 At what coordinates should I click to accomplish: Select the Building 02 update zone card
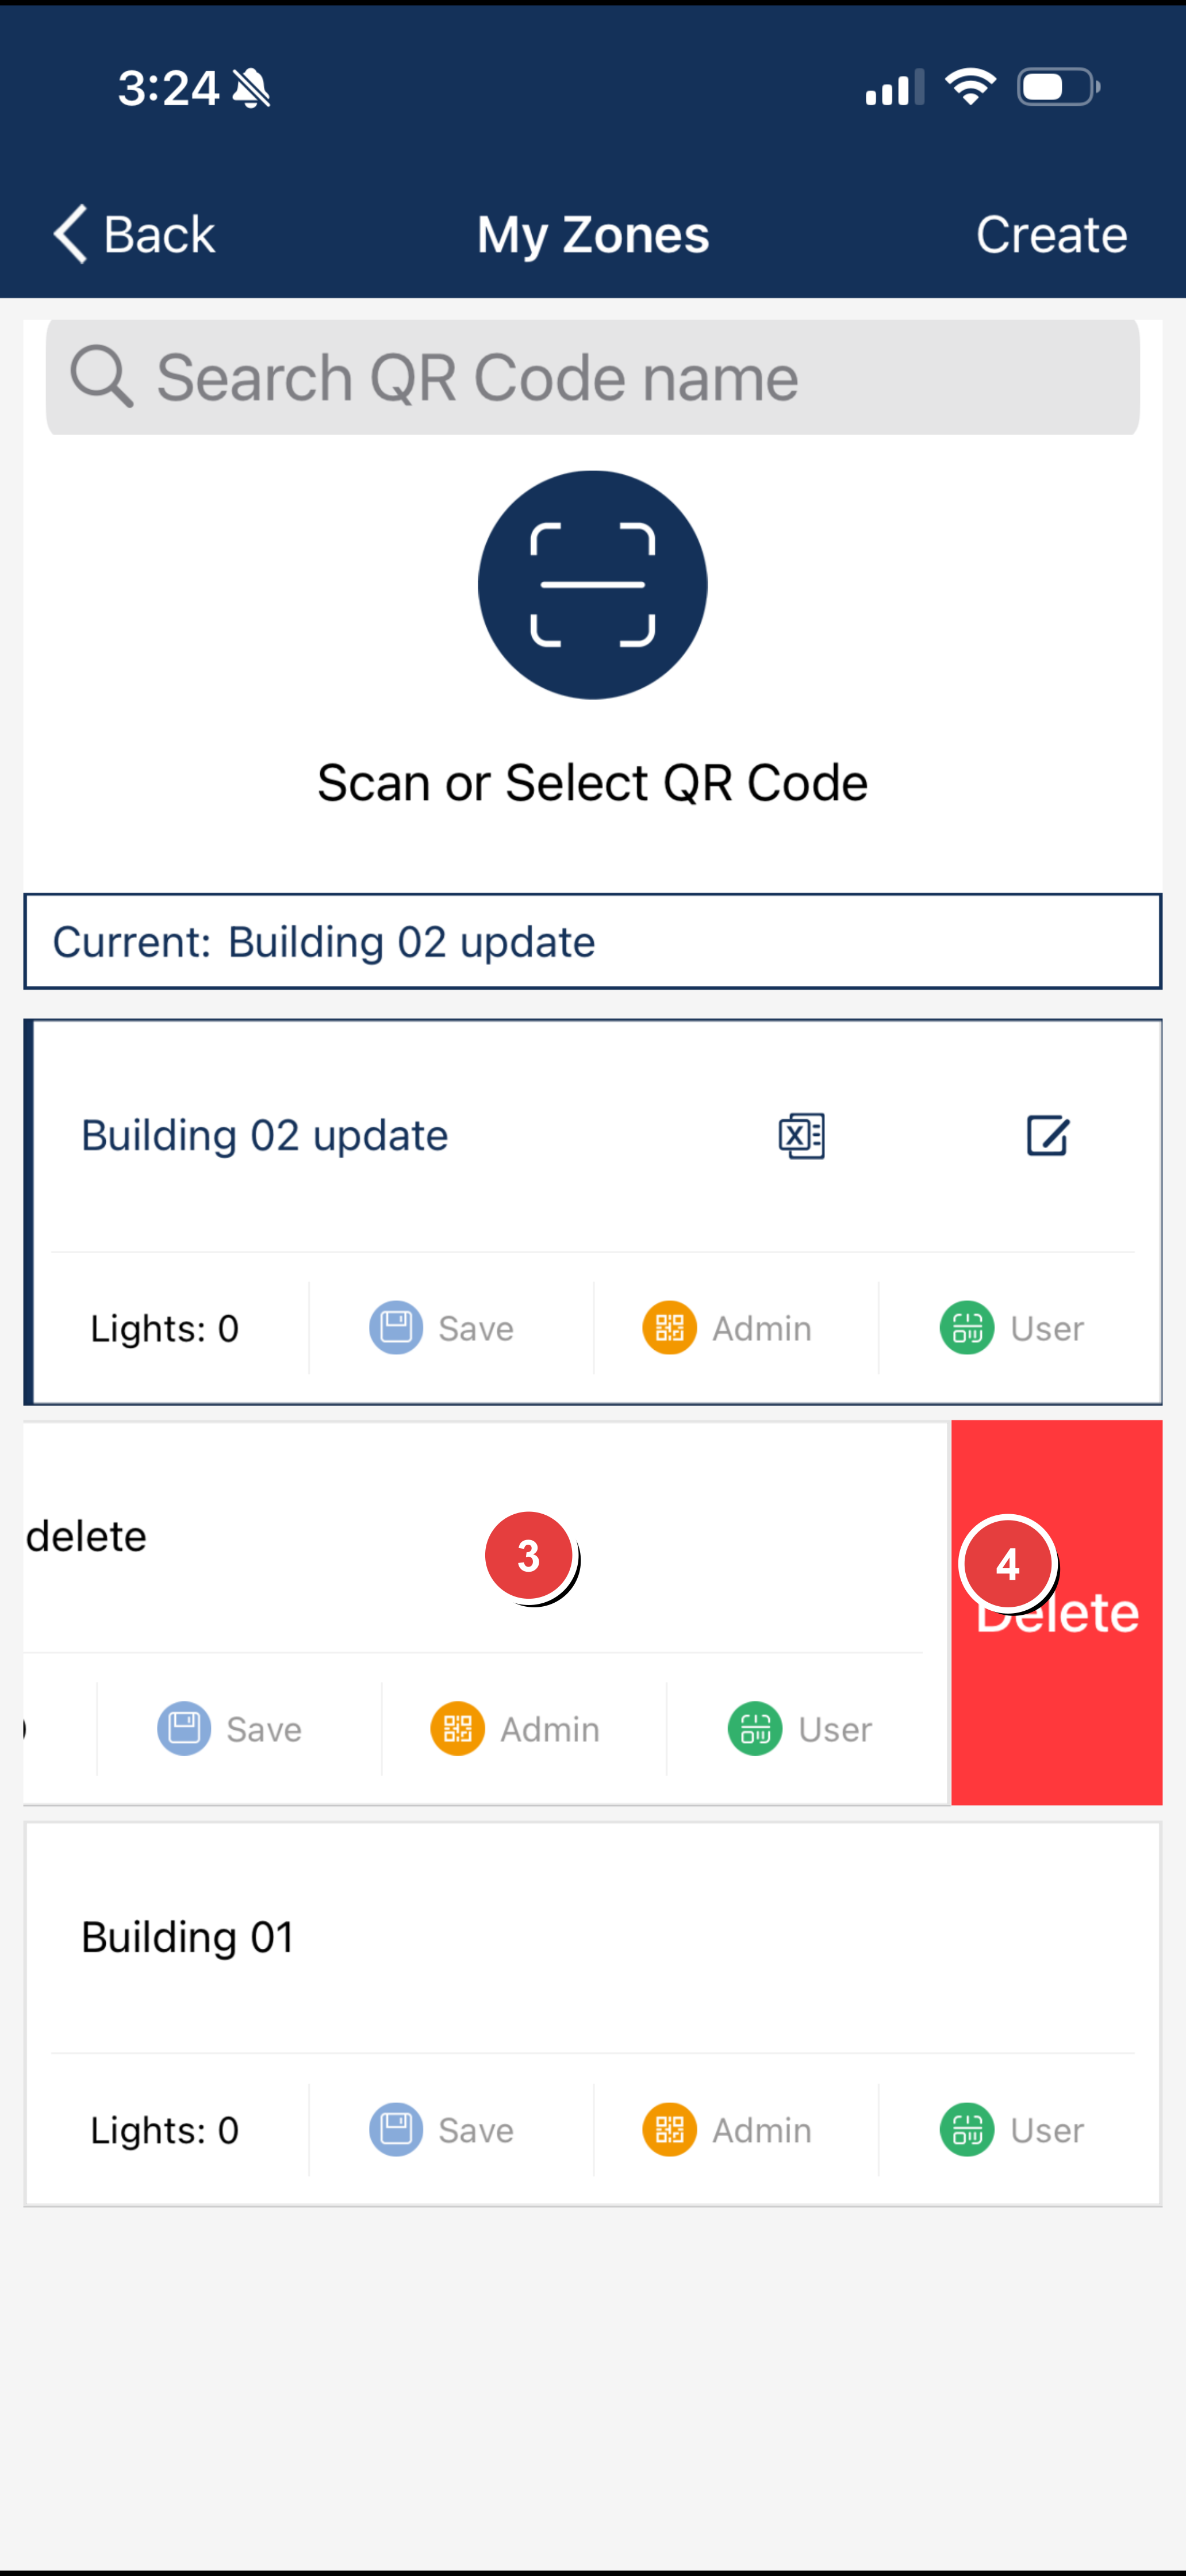tap(400, 1135)
